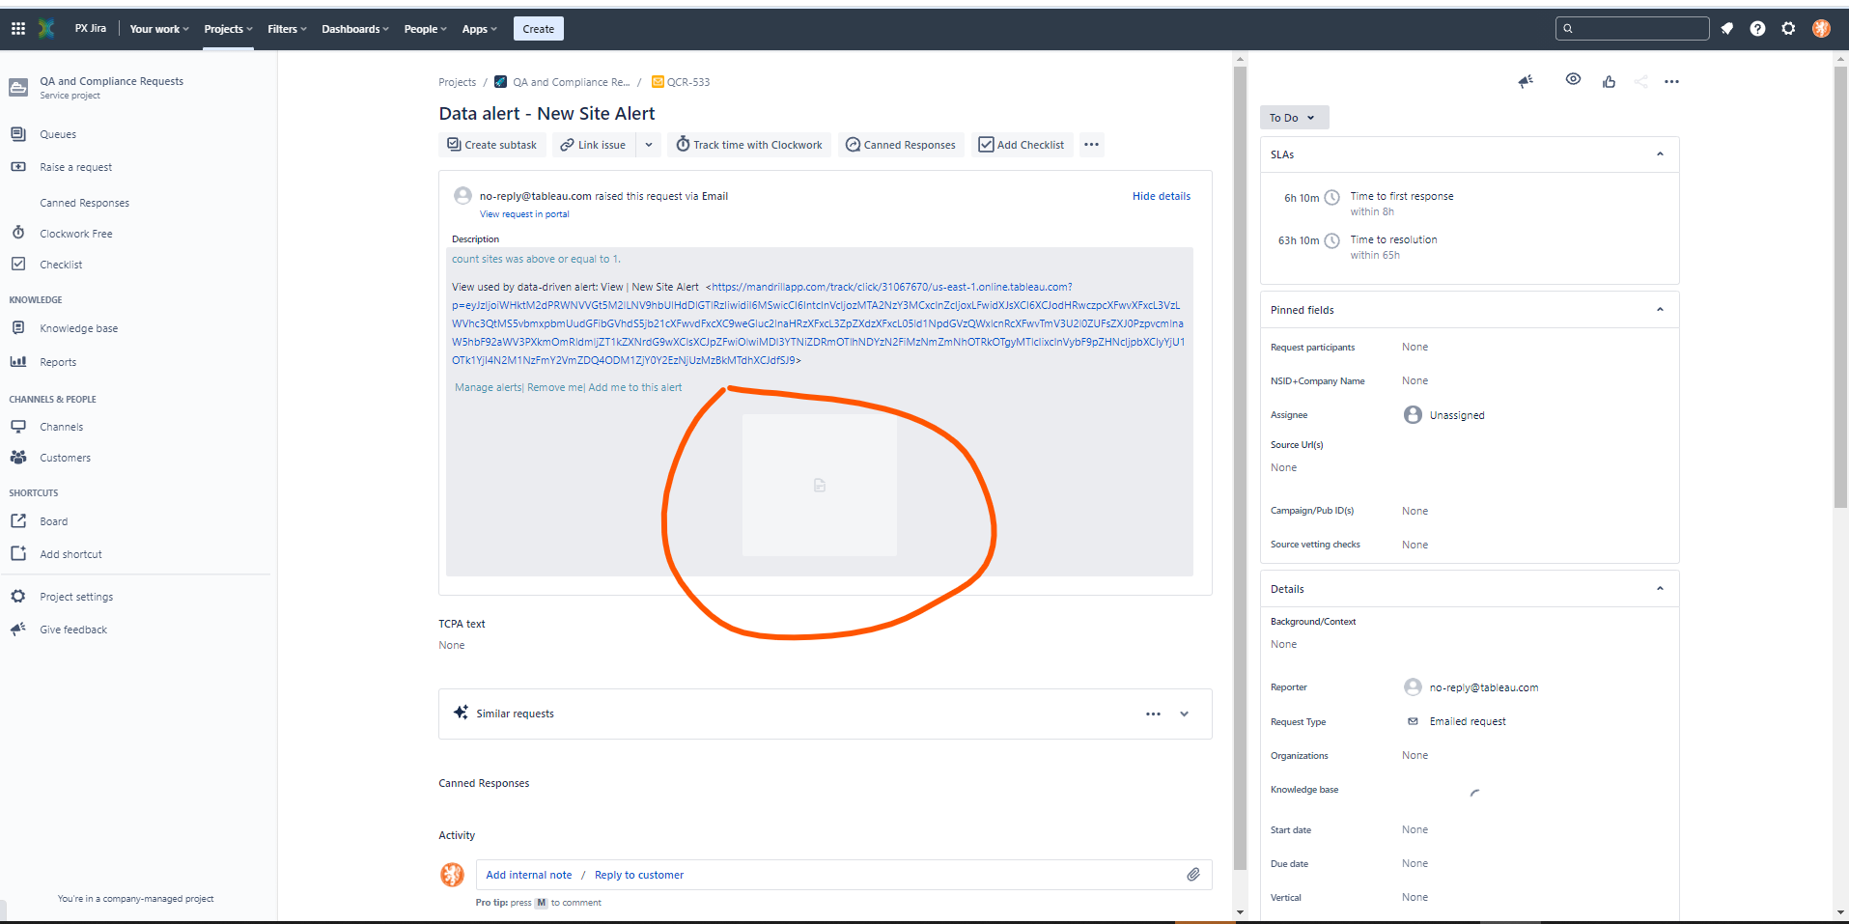Expand the Similar requests section
The width and height of the screenshot is (1849, 924).
[x=1184, y=714]
